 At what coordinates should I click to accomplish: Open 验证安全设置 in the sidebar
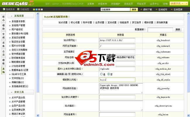tap(18, 42)
